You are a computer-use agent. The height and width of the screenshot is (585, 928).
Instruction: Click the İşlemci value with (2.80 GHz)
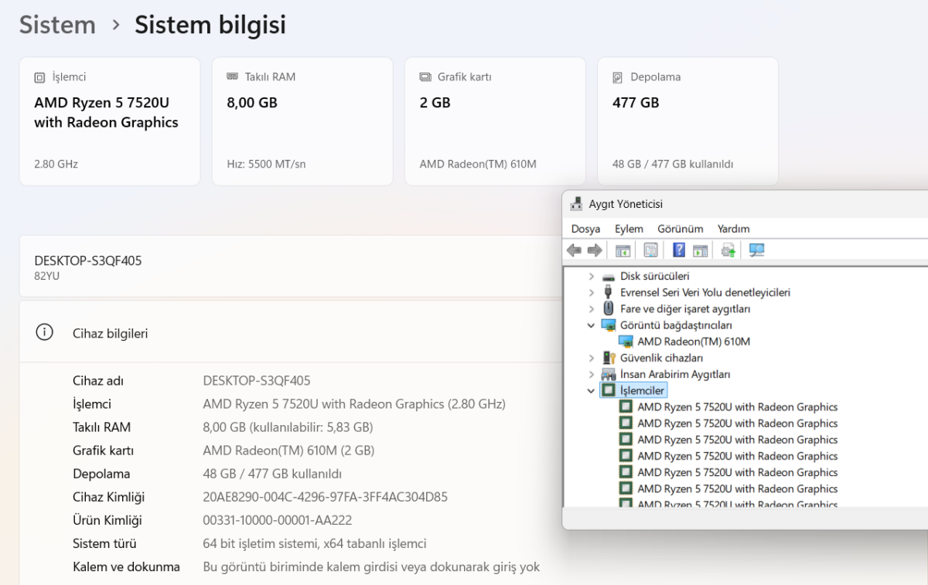pyautogui.click(x=354, y=404)
